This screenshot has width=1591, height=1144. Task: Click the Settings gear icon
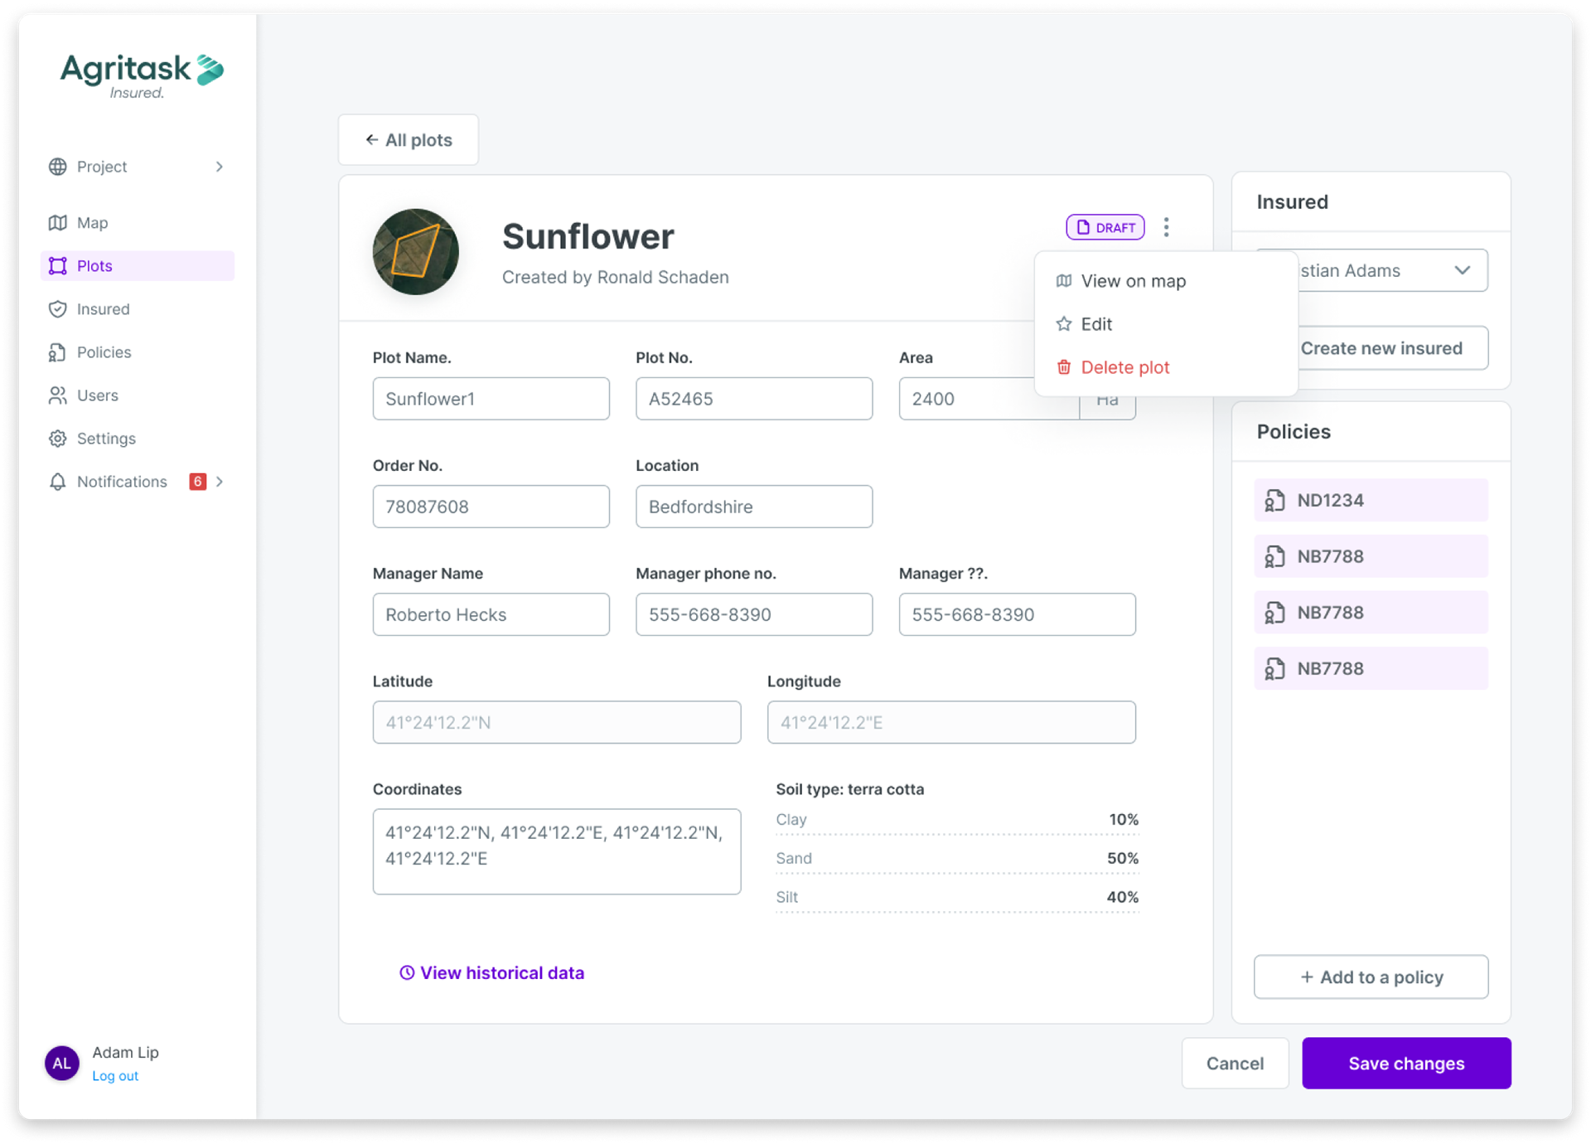click(x=57, y=439)
